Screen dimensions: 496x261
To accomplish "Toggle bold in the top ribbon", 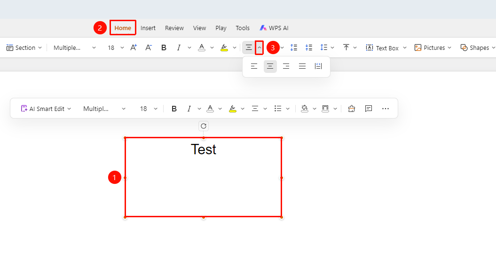I will click(164, 47).
